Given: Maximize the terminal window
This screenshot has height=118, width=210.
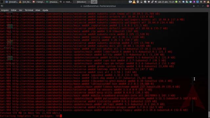Looking at the screenshot, I should (203, 6).
